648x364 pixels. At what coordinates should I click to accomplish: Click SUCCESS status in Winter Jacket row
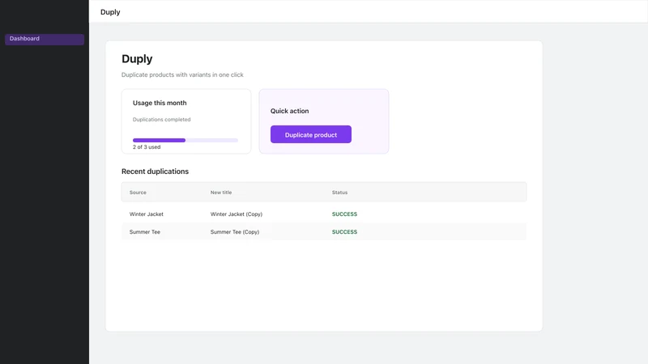(x=344, y=214)
